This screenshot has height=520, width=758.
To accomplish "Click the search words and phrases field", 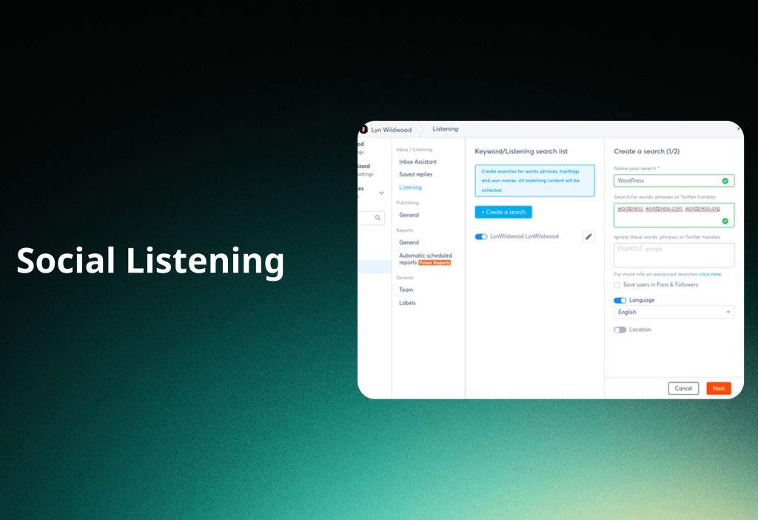I will pyautogui.click(x=674, y=215).
